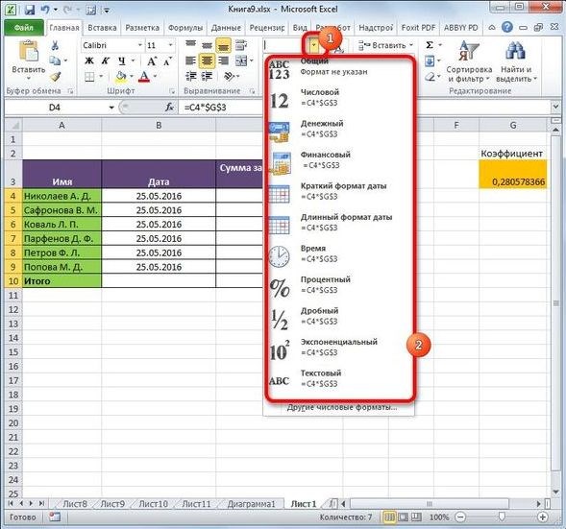This screenshot has width=566, height=529.
Task: Click the Increase Indent icon
Action: [207, 76]
